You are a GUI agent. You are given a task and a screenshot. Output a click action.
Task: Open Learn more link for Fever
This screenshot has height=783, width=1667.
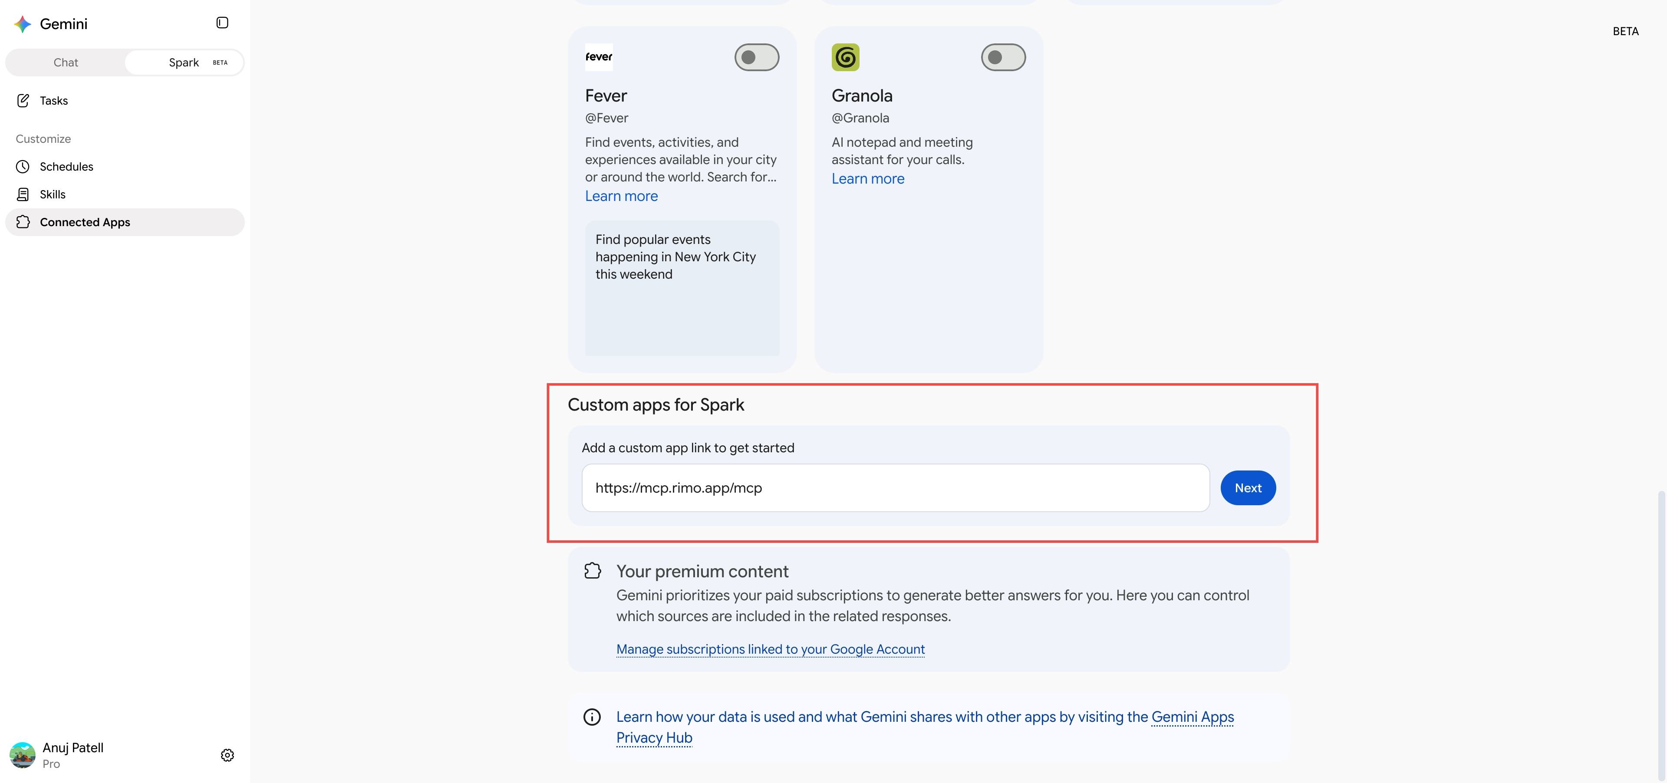coord(621,196)
